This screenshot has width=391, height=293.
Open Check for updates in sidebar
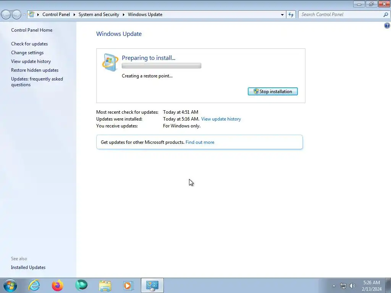click(29, 44)
